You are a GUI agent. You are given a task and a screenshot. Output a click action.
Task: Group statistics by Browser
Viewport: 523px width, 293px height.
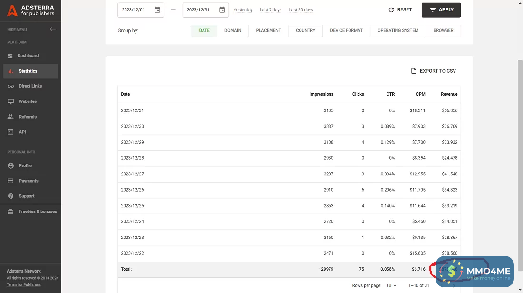[443, 31]
